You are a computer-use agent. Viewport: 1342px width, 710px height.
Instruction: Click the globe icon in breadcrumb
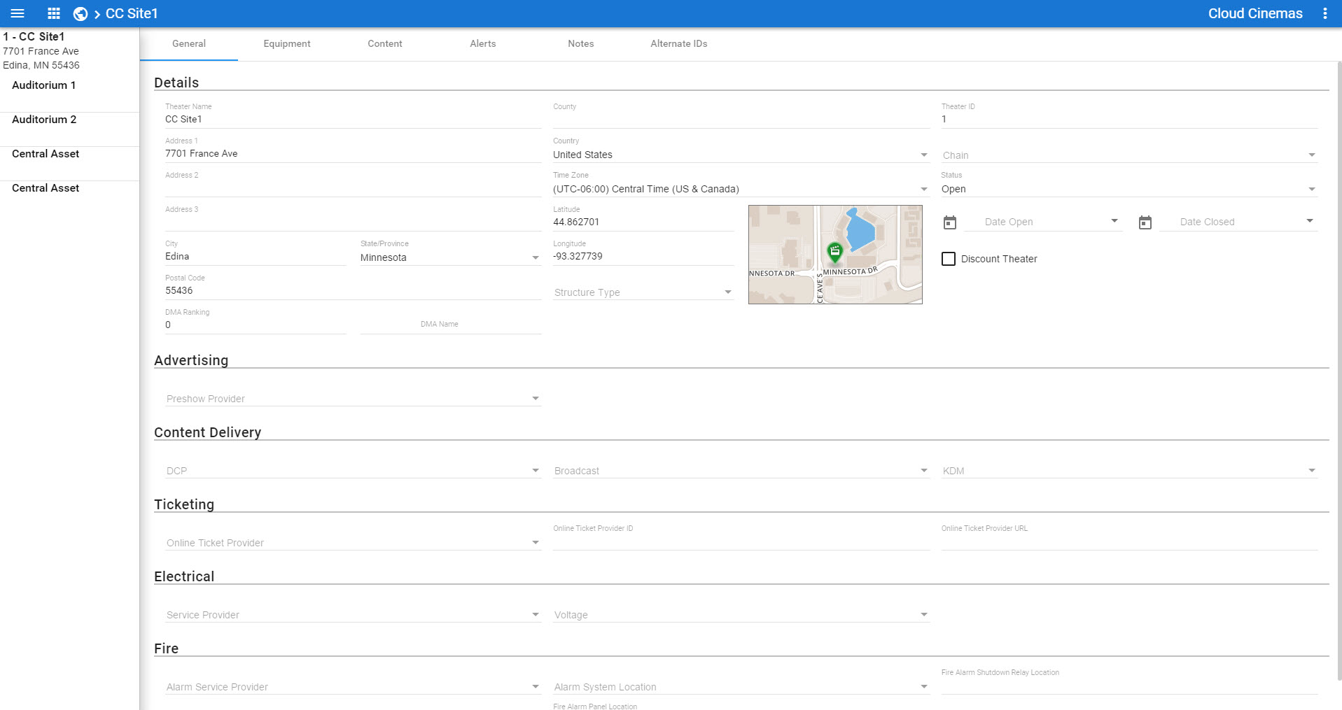[81, 14]
